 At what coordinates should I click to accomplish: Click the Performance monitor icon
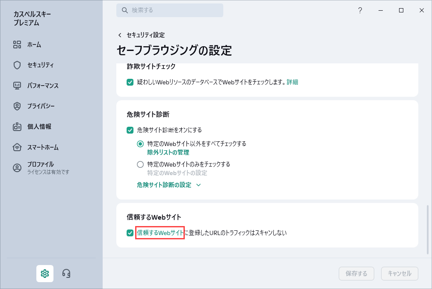(17, 86)
